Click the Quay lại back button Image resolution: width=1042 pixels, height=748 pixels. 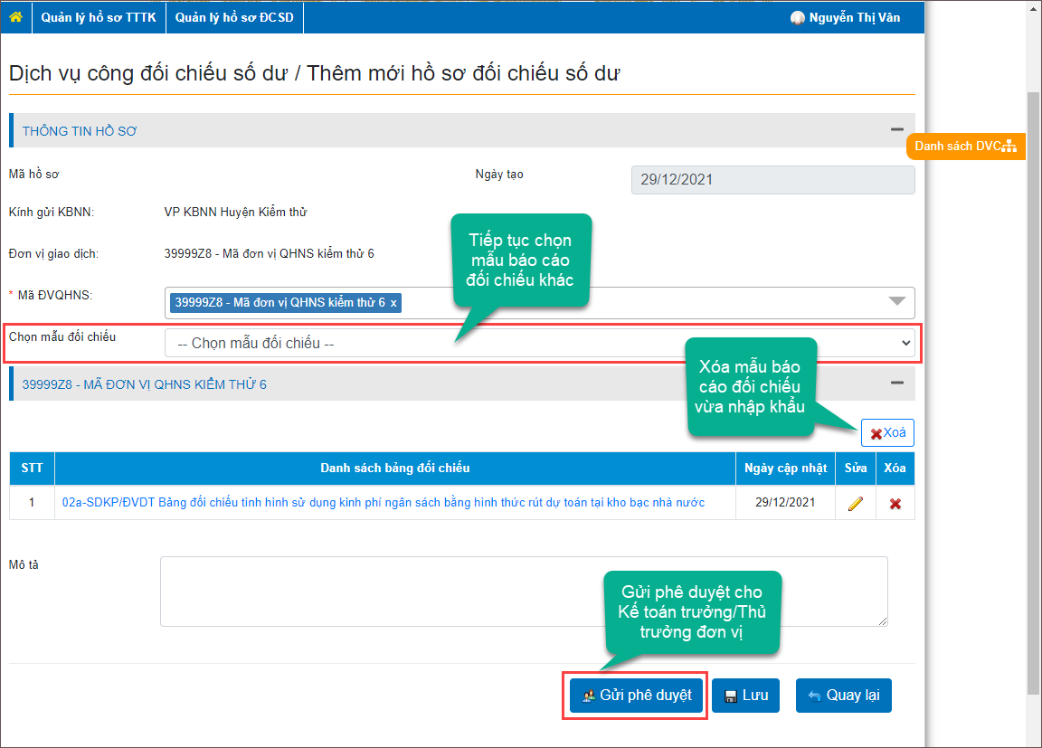pos(843,696)
